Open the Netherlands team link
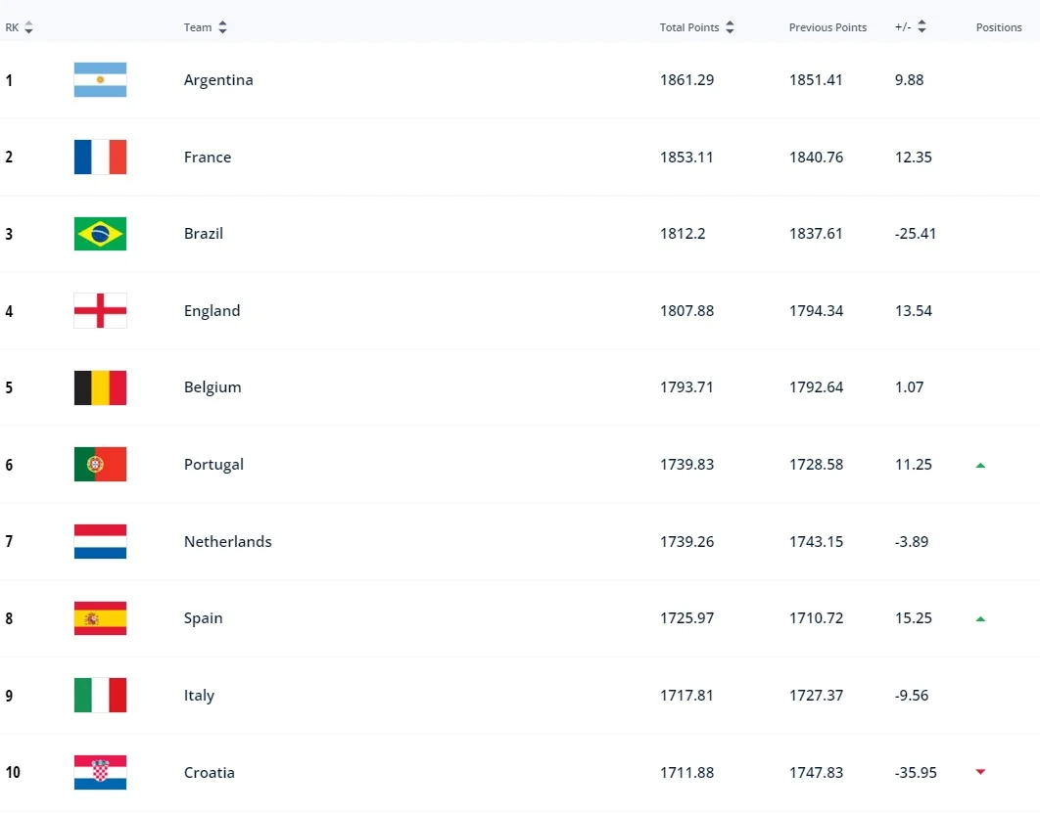 coord(227,542)
